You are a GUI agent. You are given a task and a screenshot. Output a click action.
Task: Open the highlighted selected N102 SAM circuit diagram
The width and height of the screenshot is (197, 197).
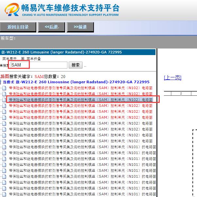click(81, 100)
